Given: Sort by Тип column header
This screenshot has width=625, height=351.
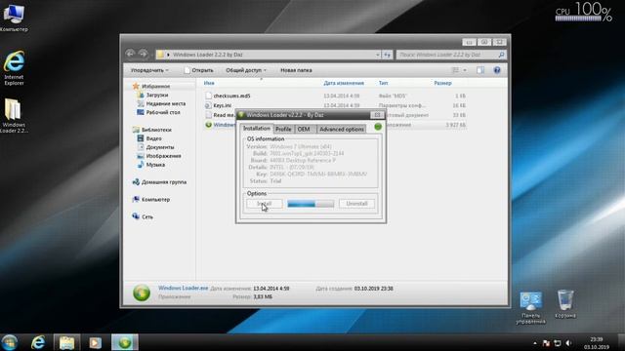Looking at the screenshot, I should coord(383,83).
